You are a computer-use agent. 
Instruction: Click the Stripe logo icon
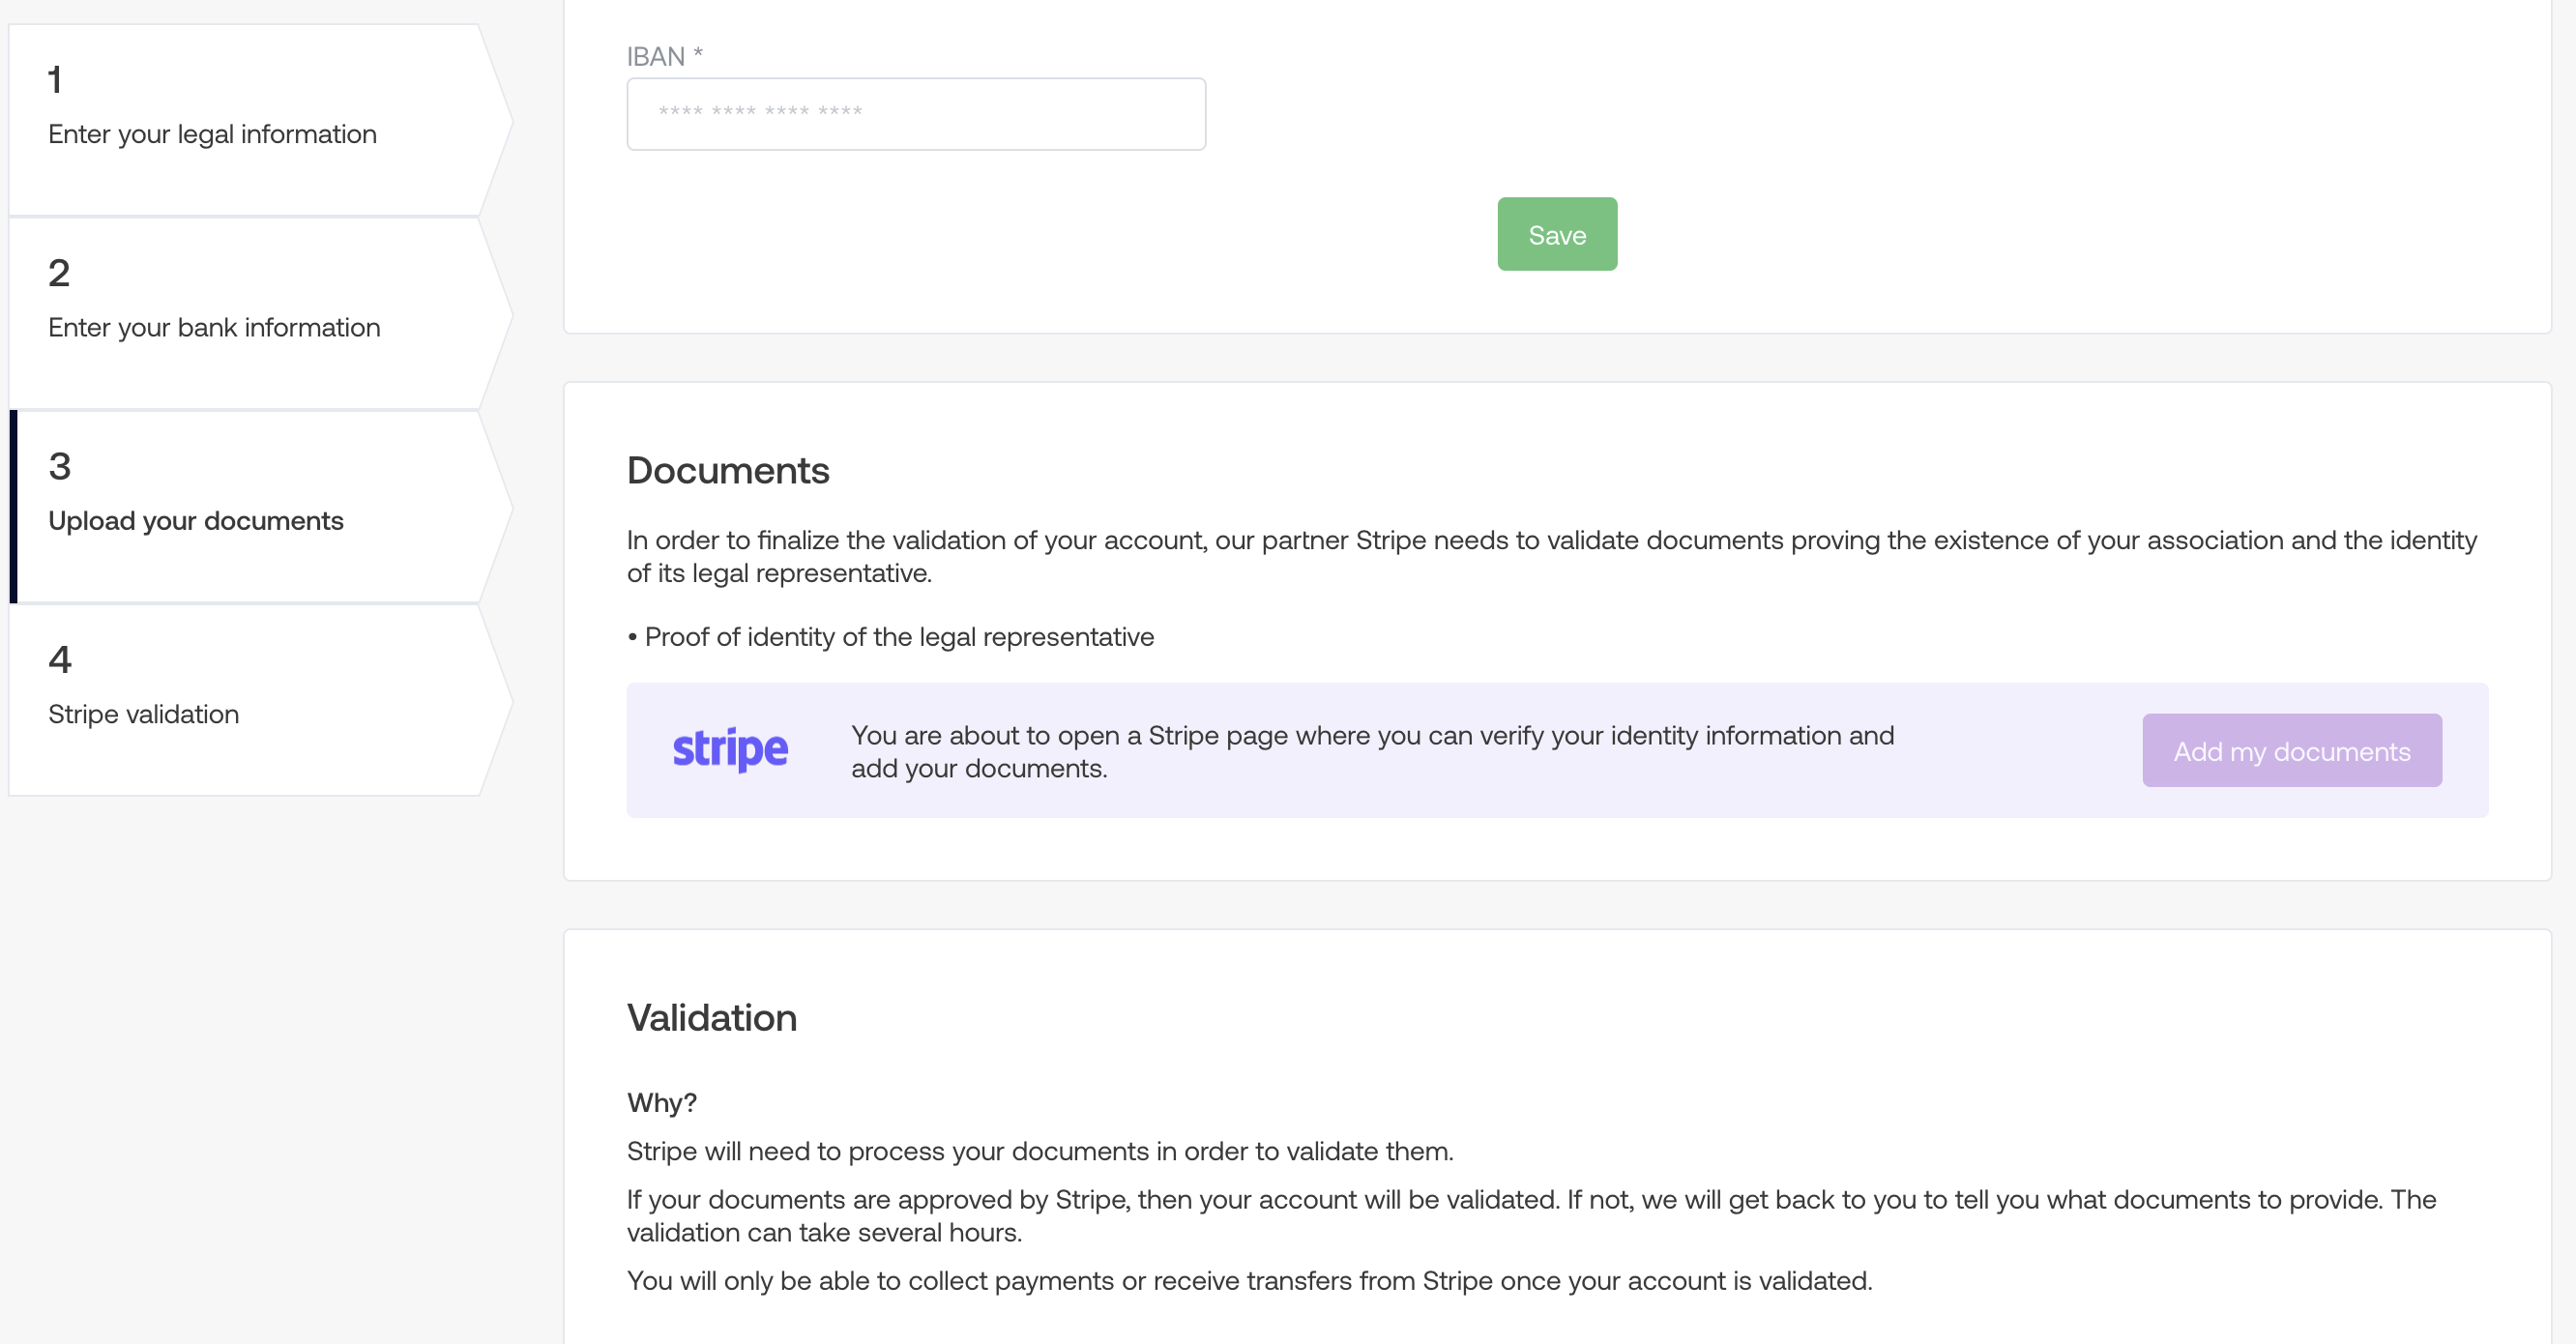pos(730,750)
